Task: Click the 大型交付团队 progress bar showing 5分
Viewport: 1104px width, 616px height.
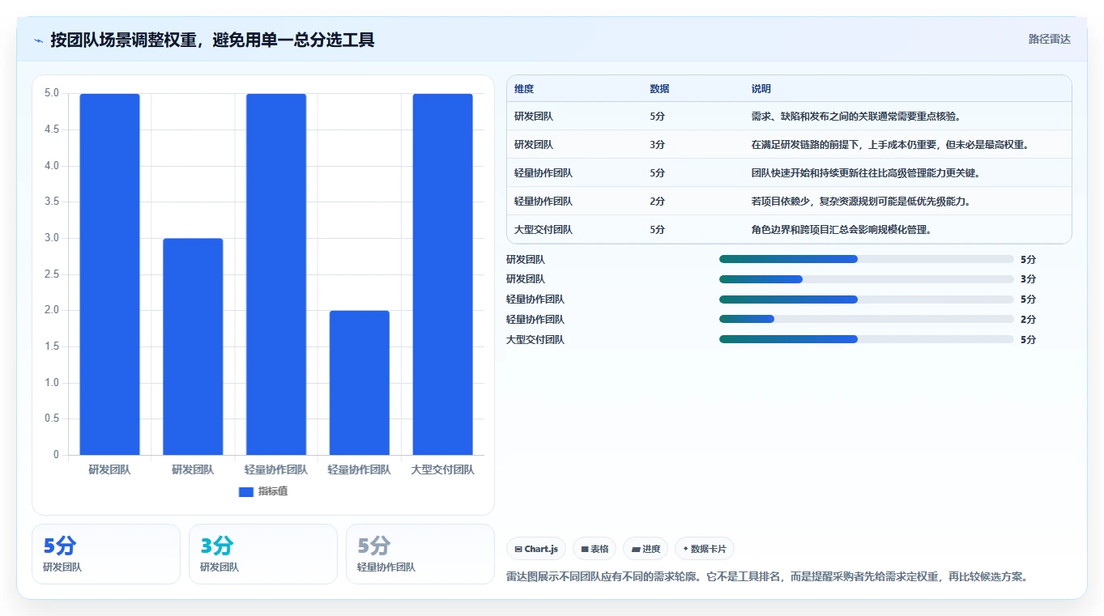Action: [x=867, y=340]
